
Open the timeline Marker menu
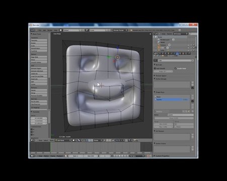46,156
